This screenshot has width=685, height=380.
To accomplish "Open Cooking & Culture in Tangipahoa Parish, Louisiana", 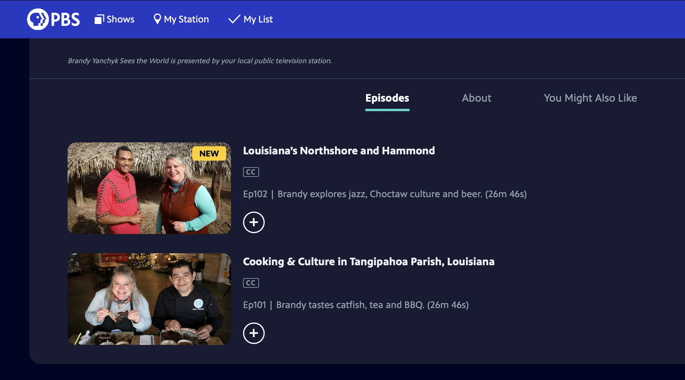I will 368,261.
